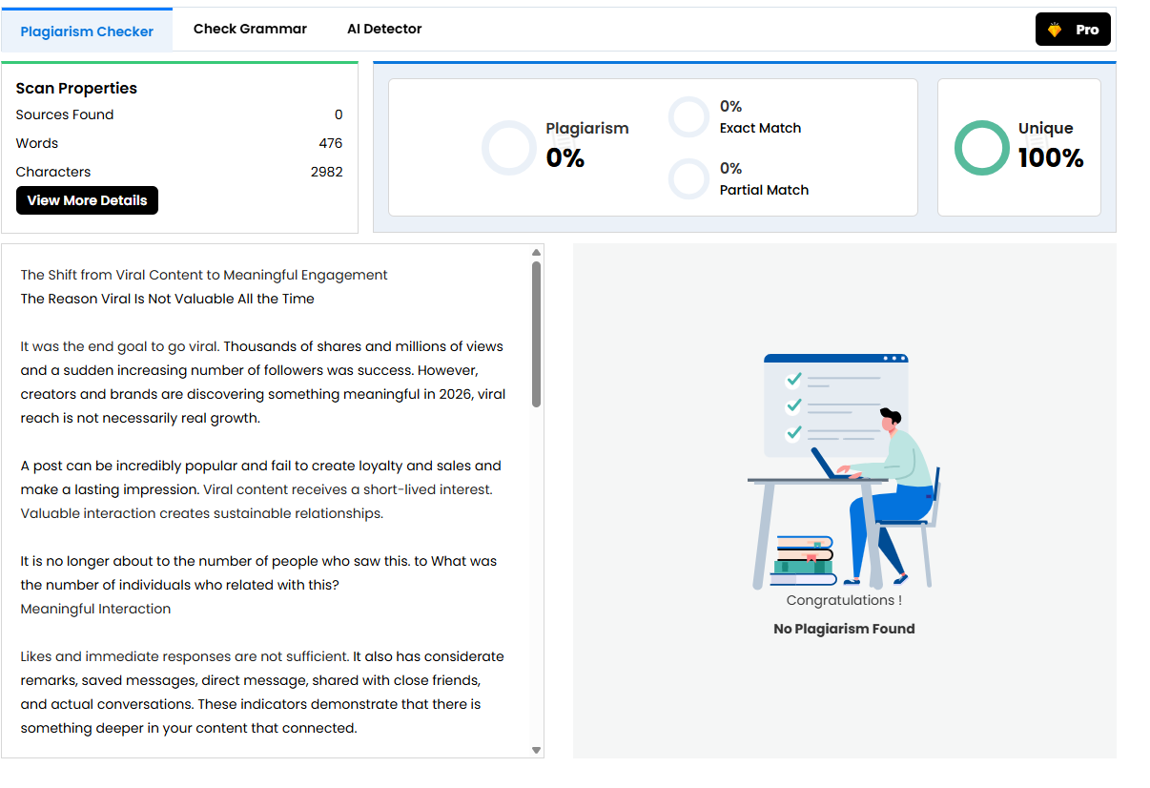The height and width of the screenshot is (788, 1150).
Task: Click the article title line in scanned text
Action: tap(204, 275)
